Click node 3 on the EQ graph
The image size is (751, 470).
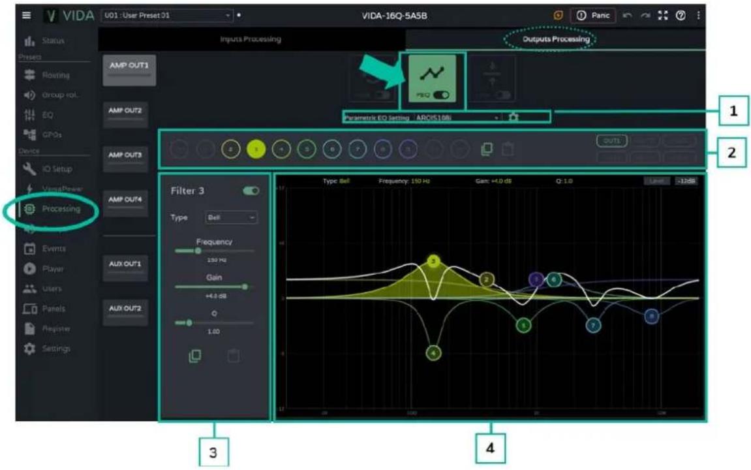[x=433, y=261]
